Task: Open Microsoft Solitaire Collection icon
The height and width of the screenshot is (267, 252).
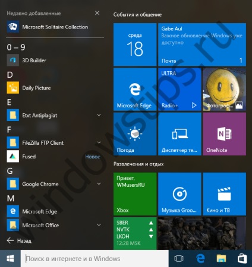Action: point(13,27)
